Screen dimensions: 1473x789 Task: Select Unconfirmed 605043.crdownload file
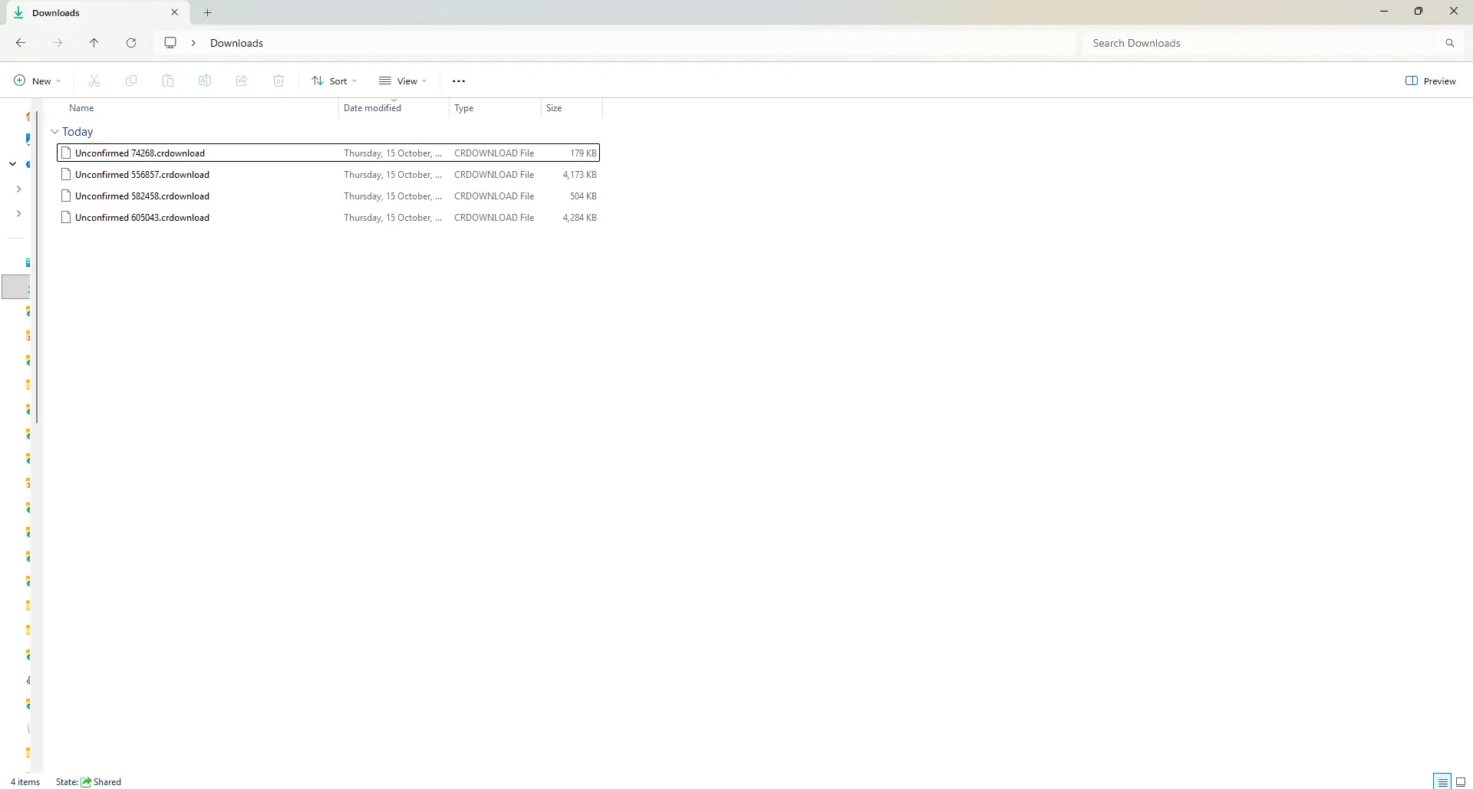pyautogui.click(x=328, y=217)
